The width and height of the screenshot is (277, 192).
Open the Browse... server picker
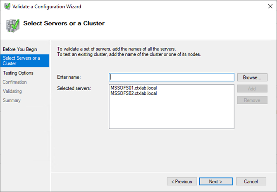pyautogui.click(x=252, y=77)
